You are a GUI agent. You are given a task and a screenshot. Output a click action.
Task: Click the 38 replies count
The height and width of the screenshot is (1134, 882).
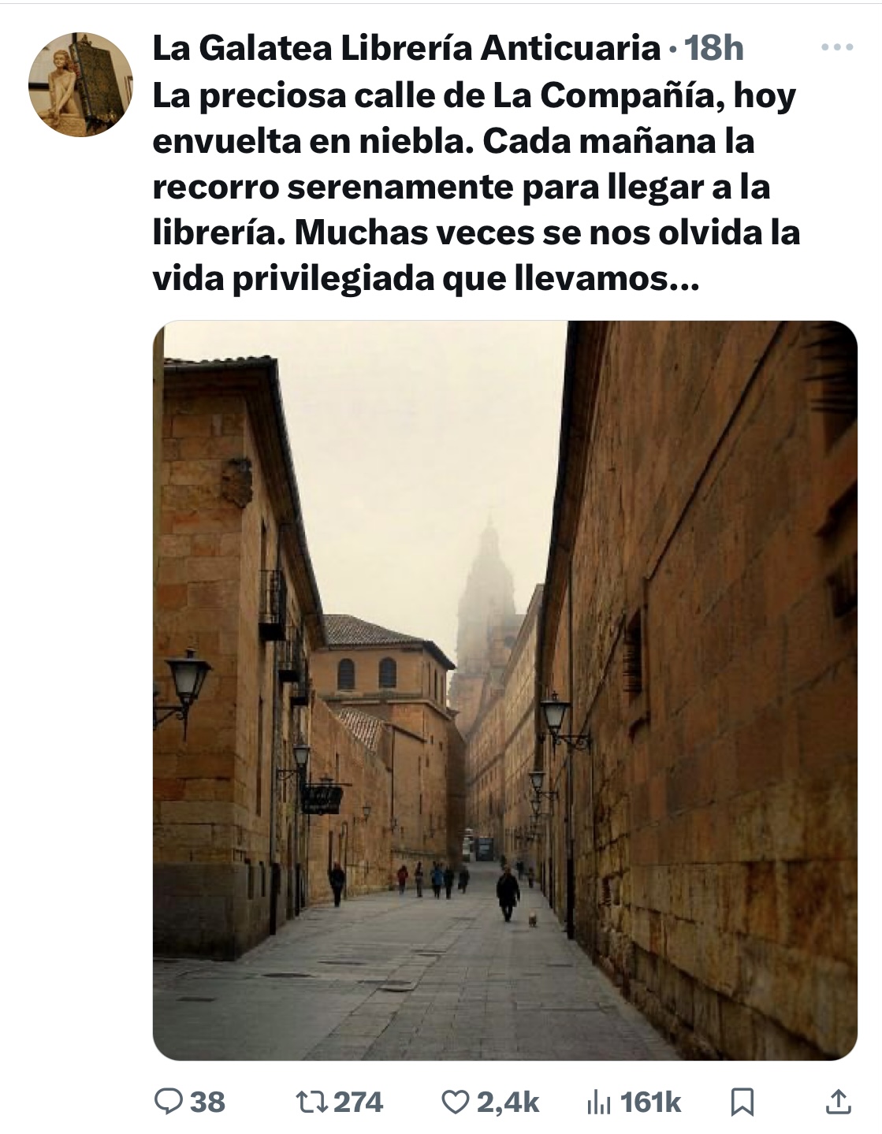pos(207,1102)
